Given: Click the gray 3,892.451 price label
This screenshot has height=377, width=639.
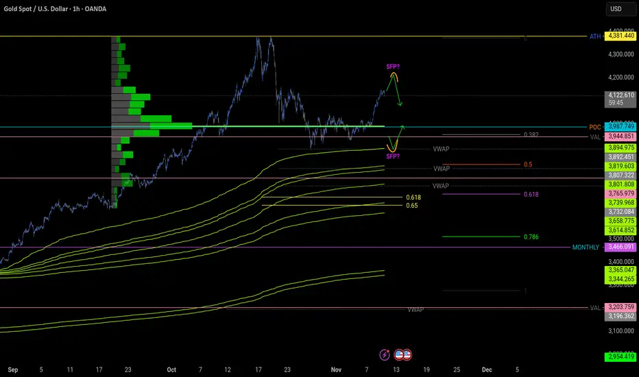Looking at the screenshot, I should click(620, 157).
